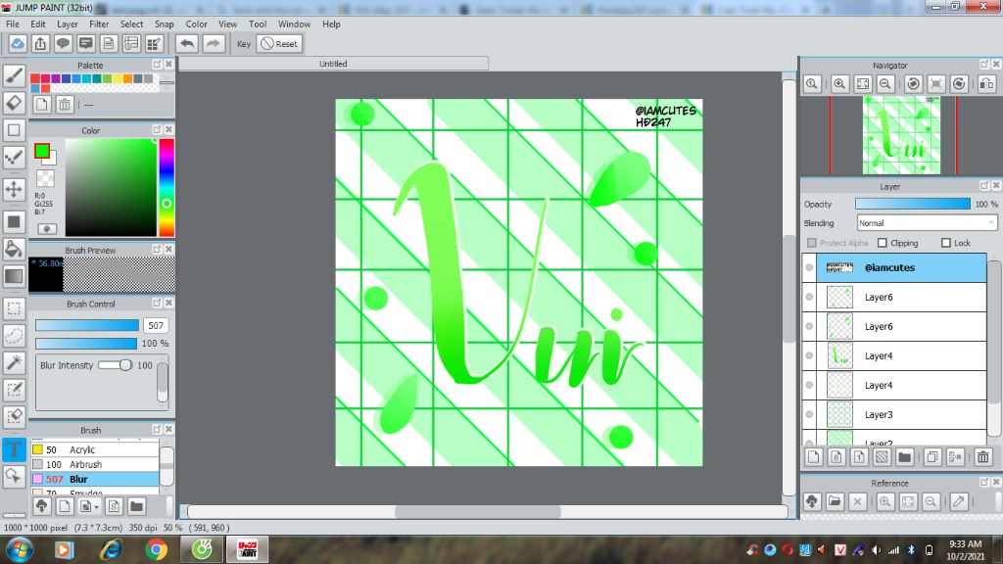Undock the Navigator panel
Image resolution: width=1003 pixels, height=564 pixels.
(984, 65)
